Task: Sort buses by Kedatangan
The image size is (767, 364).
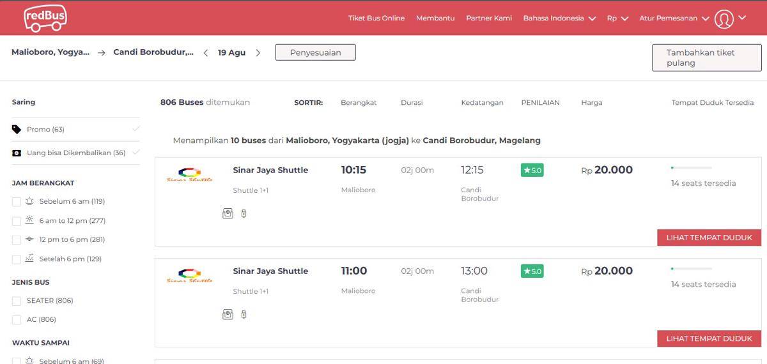Action: [482, 102]
